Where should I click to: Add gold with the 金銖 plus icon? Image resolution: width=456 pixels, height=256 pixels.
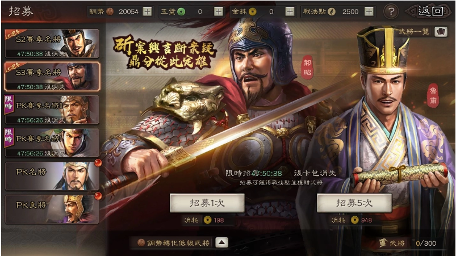pos(290,11)
